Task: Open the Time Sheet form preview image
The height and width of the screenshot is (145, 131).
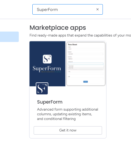Action: coord(86,64)
